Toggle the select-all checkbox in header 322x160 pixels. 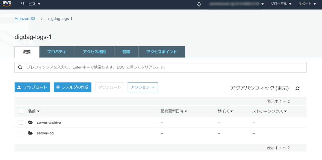(21, 111)
